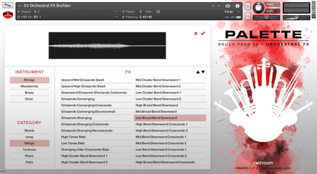Expand the instrument name dropdown arrow
The height and width of the screenshot is (174, 317).
[x=20, y=6]
